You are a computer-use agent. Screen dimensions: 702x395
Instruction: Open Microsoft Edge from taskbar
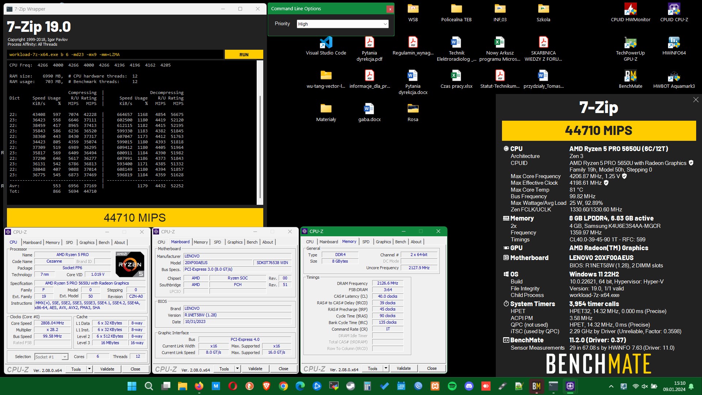tap(300, 386)
